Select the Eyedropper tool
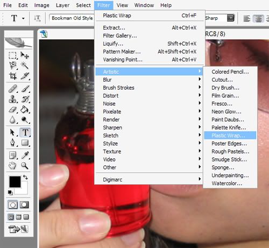Viewport: 269px width, 248px height. (25, 155)
